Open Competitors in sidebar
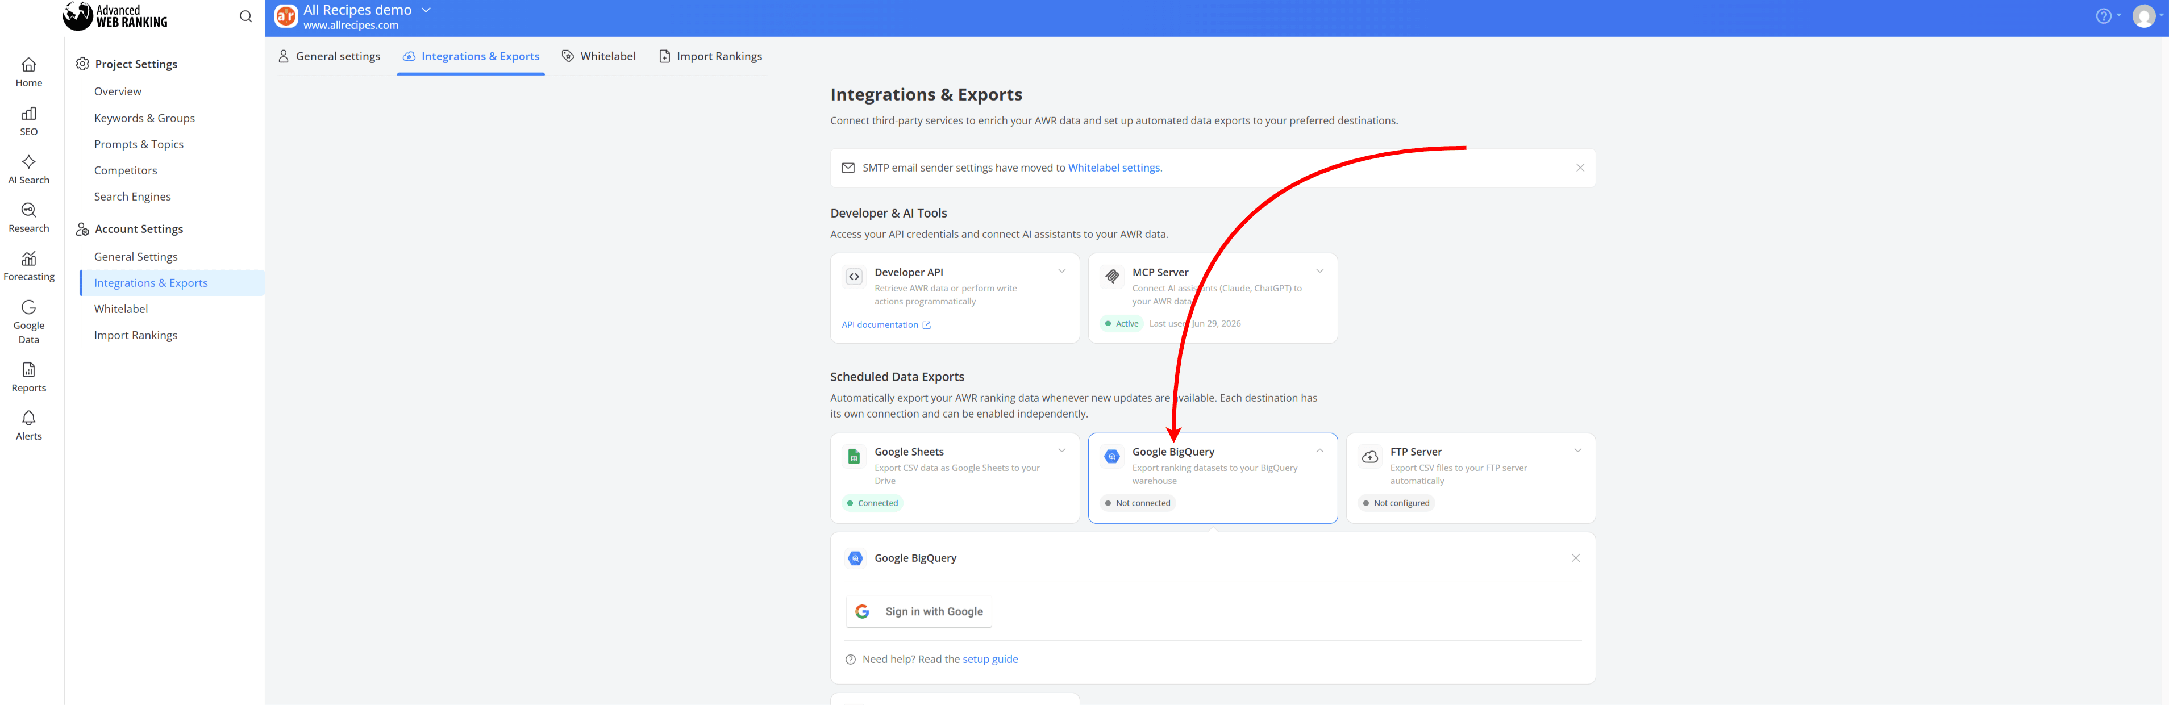The width and height of the screenshot is (2169, 705). (x=126, y=171)
